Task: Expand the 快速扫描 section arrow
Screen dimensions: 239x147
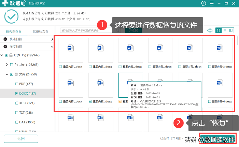Action: tap(52, 39)
